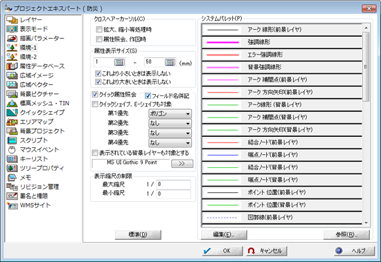Enable 属性照会、作図時 crosshair checkbox
381x262 pixels.
click(99, 39)
